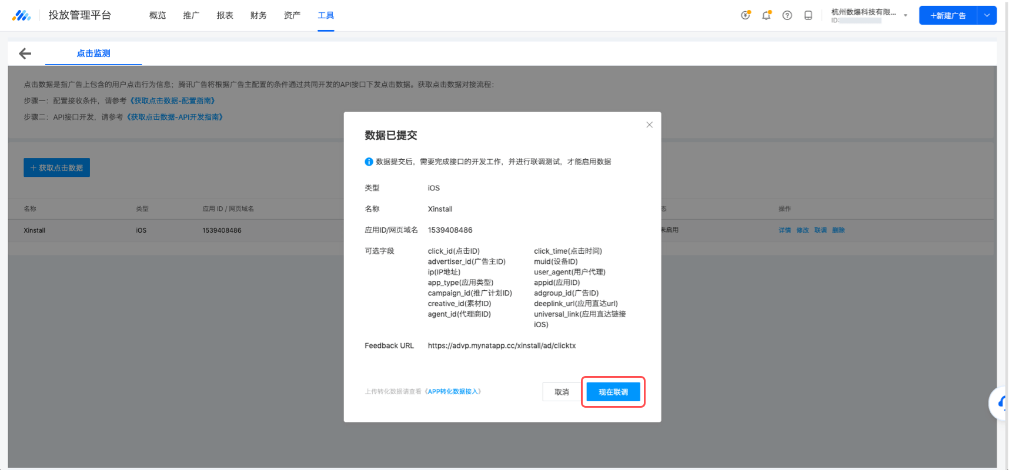Click 取消 button in dialog
The width and height of the screenshot is (1009, 470).
point(562,392)
